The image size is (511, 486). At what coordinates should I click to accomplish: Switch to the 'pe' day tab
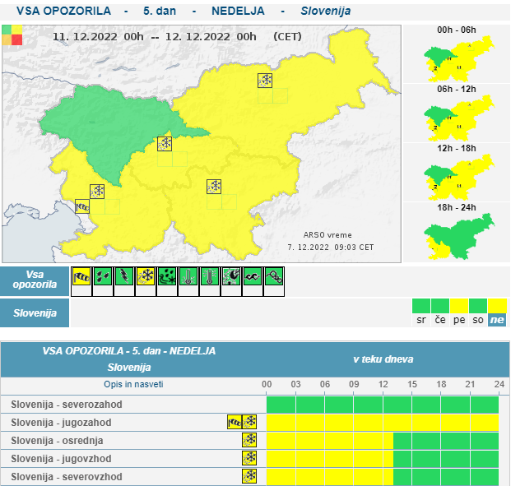click(459, 320)
